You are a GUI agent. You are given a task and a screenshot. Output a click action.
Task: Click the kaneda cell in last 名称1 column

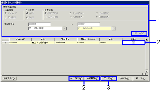(x=111, y=43)
